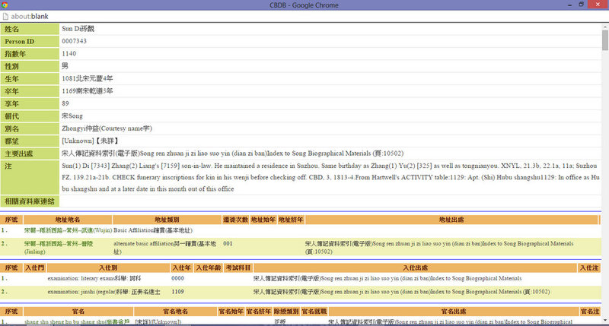The width and height of the screenshot is (609, 326).
Task: Click the 地址類別 column header
Action: 167,220
